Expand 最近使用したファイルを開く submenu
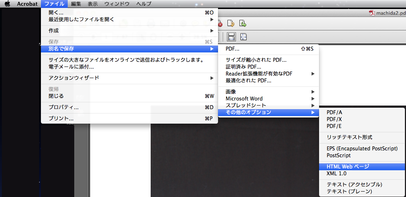The width and height of the screenshot is (406, 197). click(129, 20)
